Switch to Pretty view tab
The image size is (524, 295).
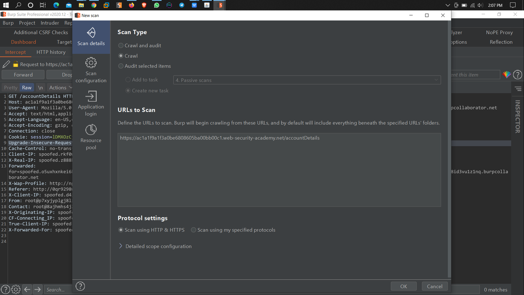(x=11, y=88)
